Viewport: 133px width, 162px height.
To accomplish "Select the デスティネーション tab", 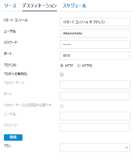I will click(x=40, y=6).
